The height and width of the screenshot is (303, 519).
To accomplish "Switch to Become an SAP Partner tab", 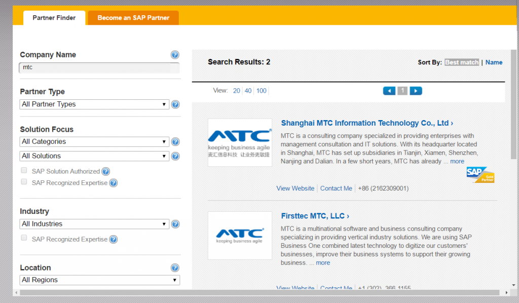I will (133, 18).
